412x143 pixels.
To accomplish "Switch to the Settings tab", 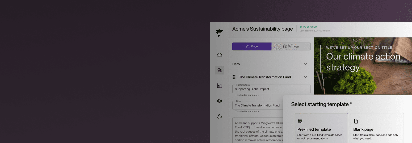I will point(291,46).
